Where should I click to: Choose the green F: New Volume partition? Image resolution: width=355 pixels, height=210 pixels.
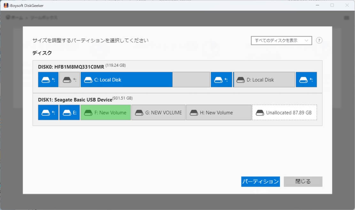tap(105, 113)
